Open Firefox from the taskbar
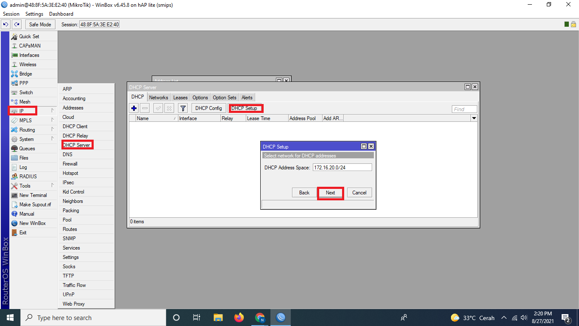Image resolution: width=579 pixels, height=326 pixels. (x=239, y=318)
